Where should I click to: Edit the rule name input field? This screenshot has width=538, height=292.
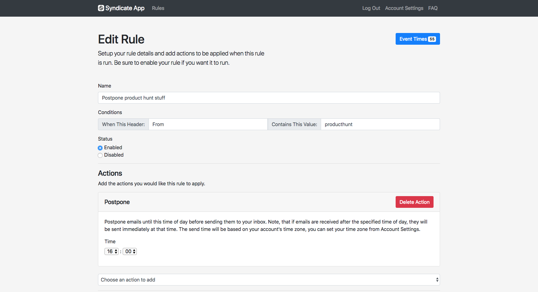coord(269,98)
